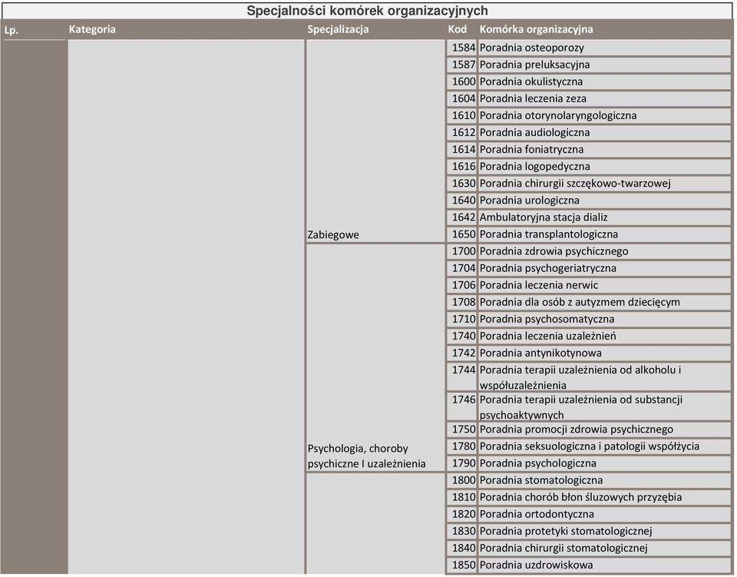Select row 'Poradnia foniatryczna'
737x577 pixels.
(x=604, y=149)
